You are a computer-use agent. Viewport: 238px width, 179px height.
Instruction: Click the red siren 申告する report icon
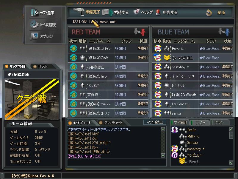[x=158, y=12]
